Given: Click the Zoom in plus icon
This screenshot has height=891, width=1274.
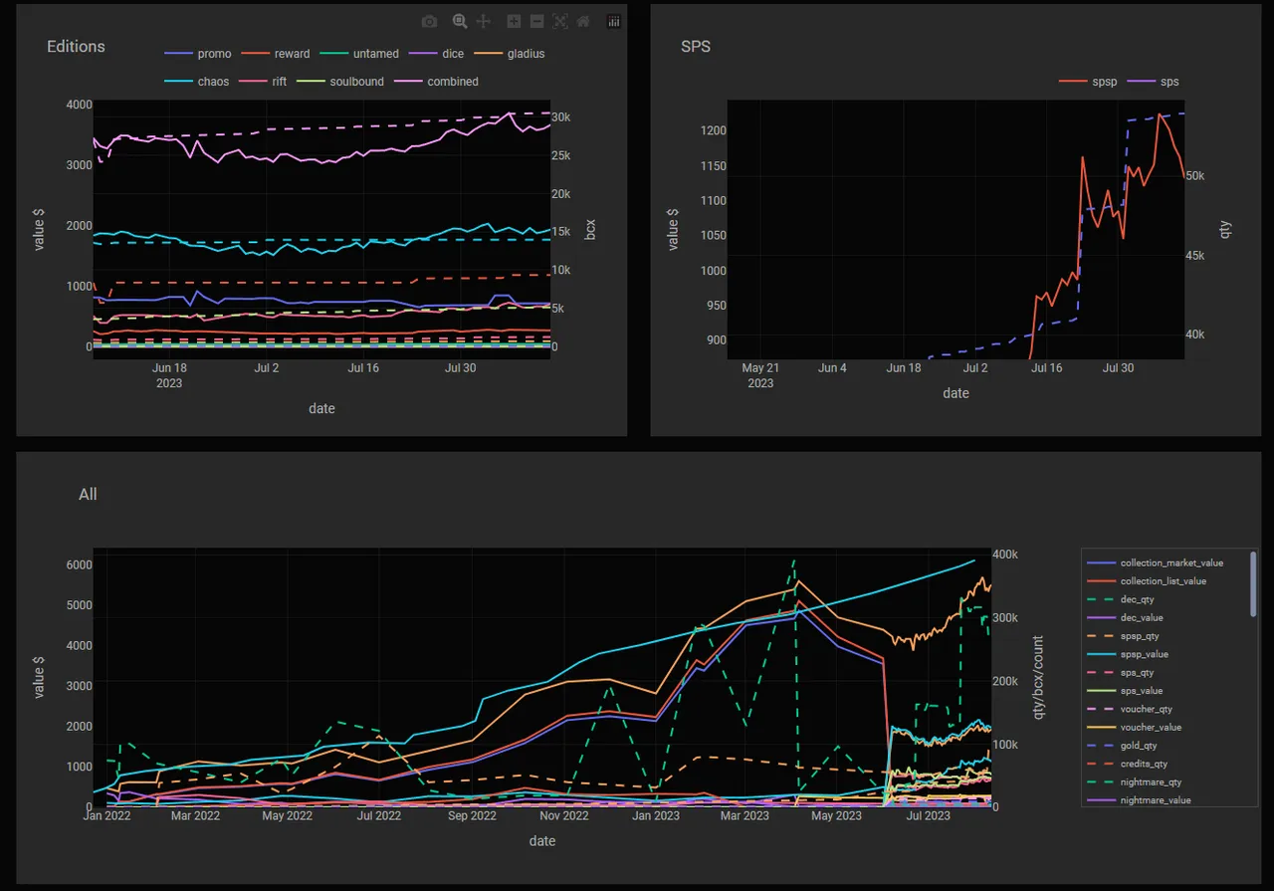Looking at the screenshot, I should coord(514,21).
